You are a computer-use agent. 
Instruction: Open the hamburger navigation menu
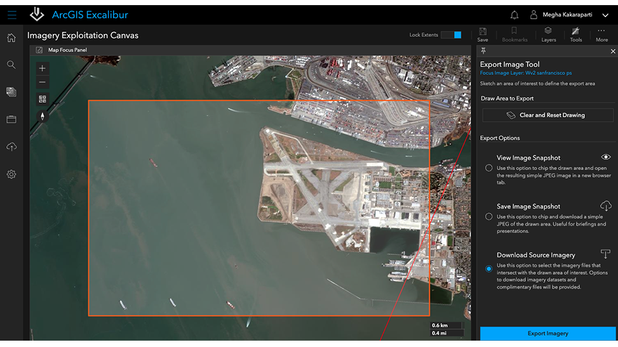[12, 15]
